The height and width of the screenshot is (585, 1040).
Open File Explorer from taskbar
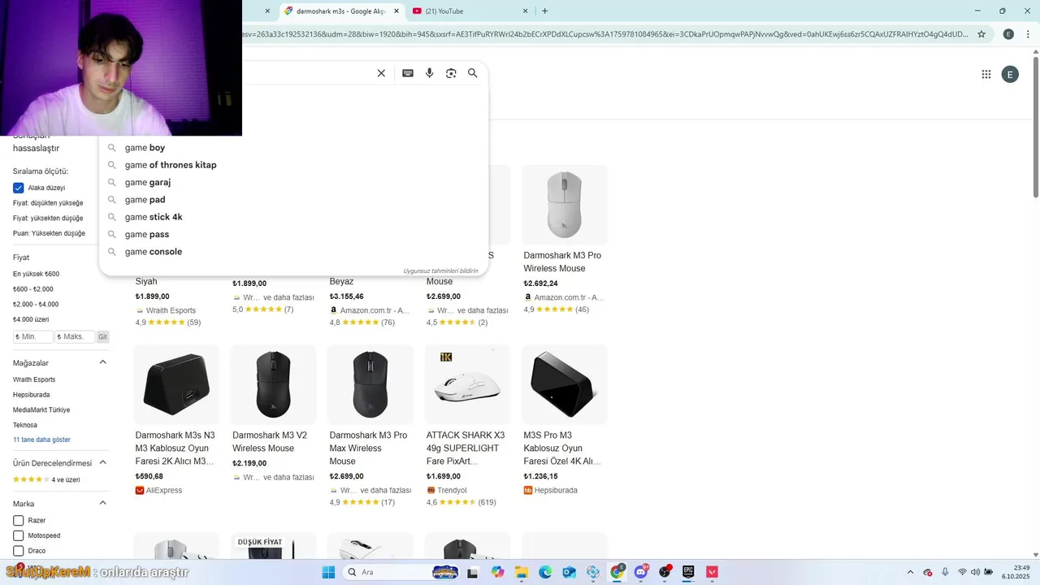coord(522,572)
